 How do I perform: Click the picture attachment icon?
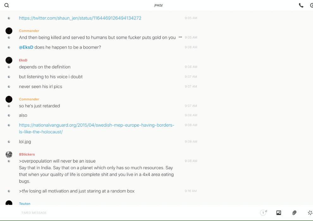(279, 213)
